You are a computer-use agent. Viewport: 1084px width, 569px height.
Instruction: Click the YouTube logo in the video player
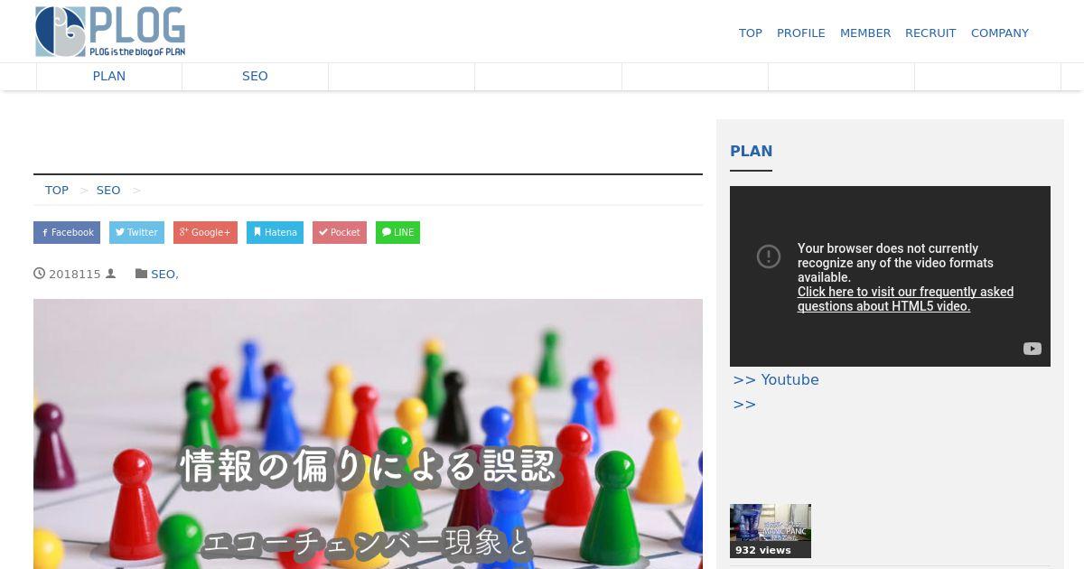[1033, 349]
